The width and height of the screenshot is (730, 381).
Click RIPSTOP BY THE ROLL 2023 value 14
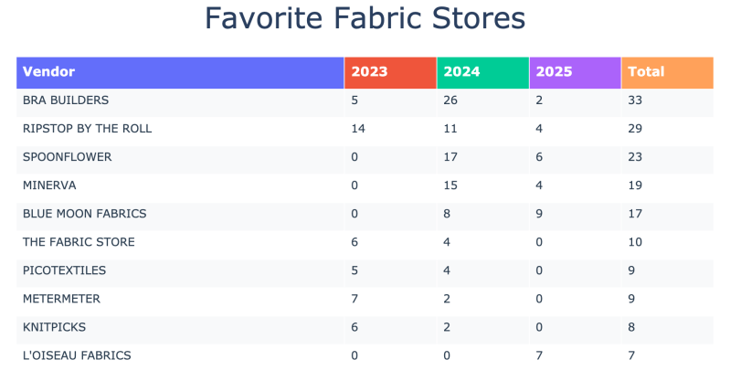359,129
